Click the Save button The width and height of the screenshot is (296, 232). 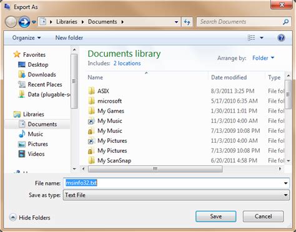(x=216, y=216)
